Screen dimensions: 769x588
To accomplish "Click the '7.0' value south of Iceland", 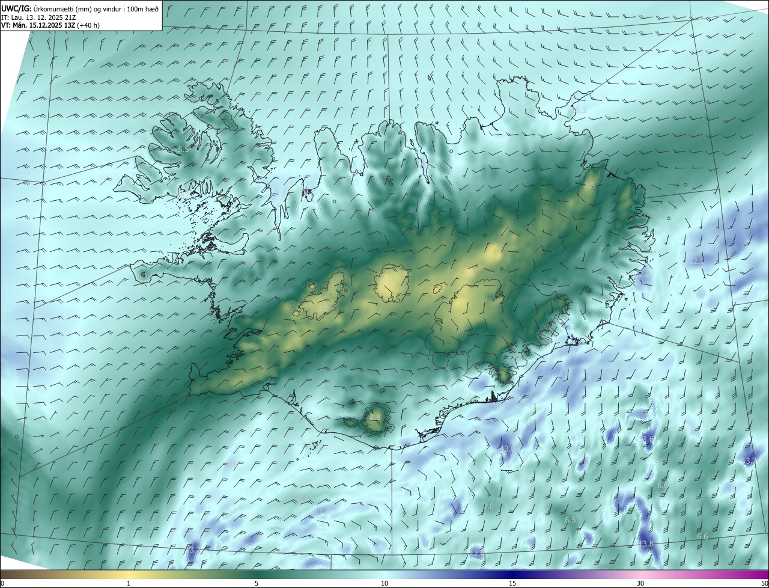I will (x=488, y=507).
